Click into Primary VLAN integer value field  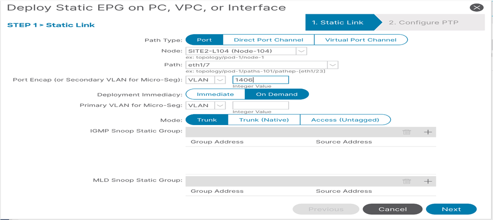click(261, 105)
